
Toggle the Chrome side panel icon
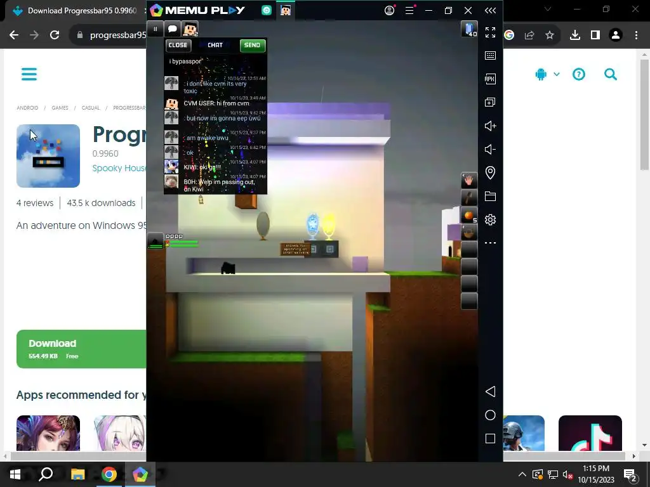pyautogui.click(x=595, y=36)
